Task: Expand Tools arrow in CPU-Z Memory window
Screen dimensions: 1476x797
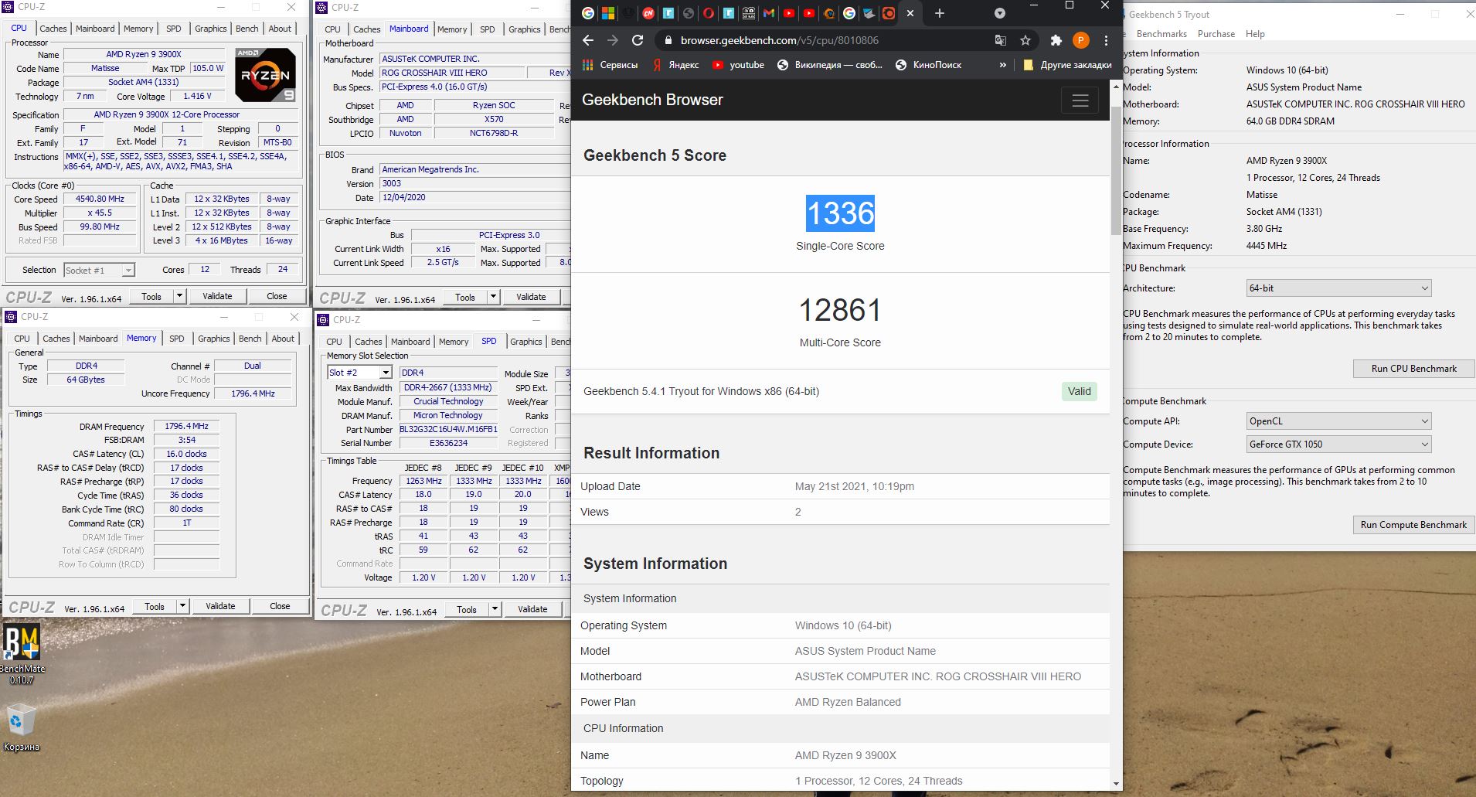Action: (x=182, y=606)
